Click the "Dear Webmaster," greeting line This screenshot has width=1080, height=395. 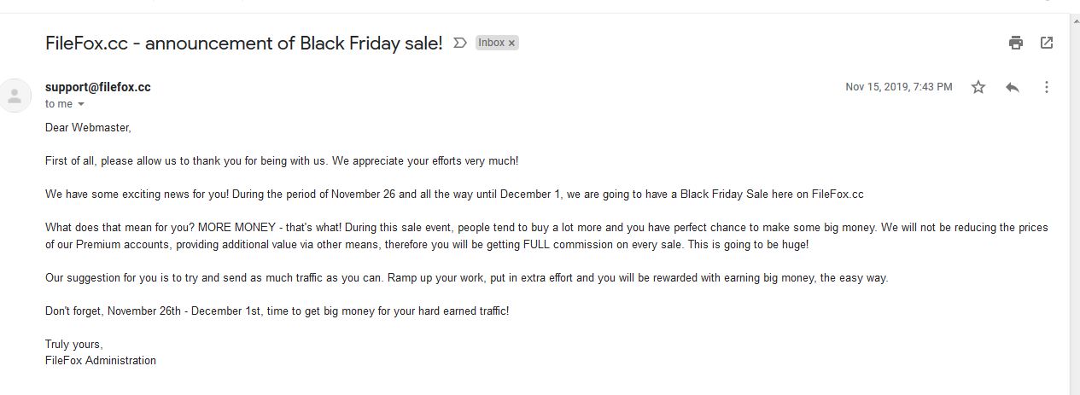click(88, 127)
